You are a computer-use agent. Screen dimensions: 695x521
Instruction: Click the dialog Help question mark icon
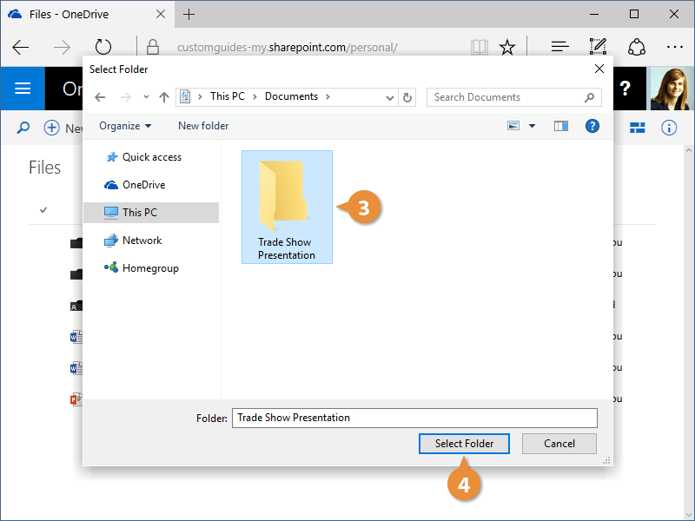[x=592, y=126]
